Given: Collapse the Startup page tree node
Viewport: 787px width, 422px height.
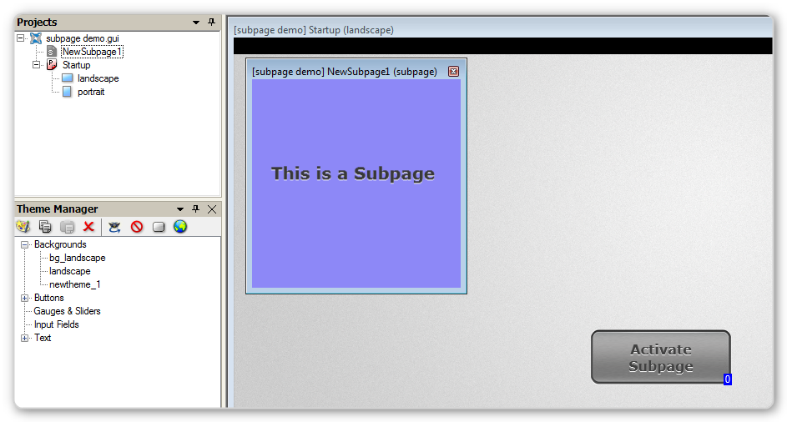Looking at the screenshot, I should [37, 65].
